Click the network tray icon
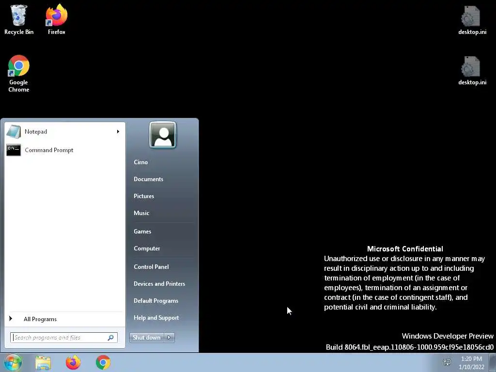Viewport: 496px width, 372px height. 447,362
